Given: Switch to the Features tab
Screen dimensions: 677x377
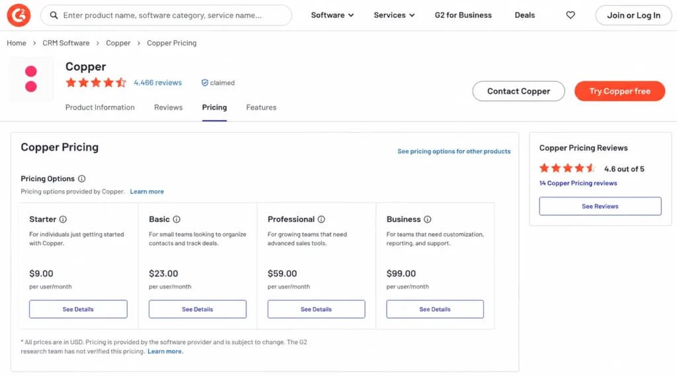Looking at the screenshot, I should 261,108.
